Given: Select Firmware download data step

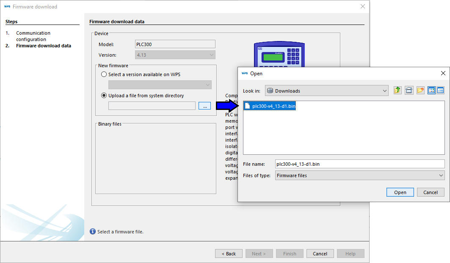Looking at the screenshot, I should click(43, 46).
